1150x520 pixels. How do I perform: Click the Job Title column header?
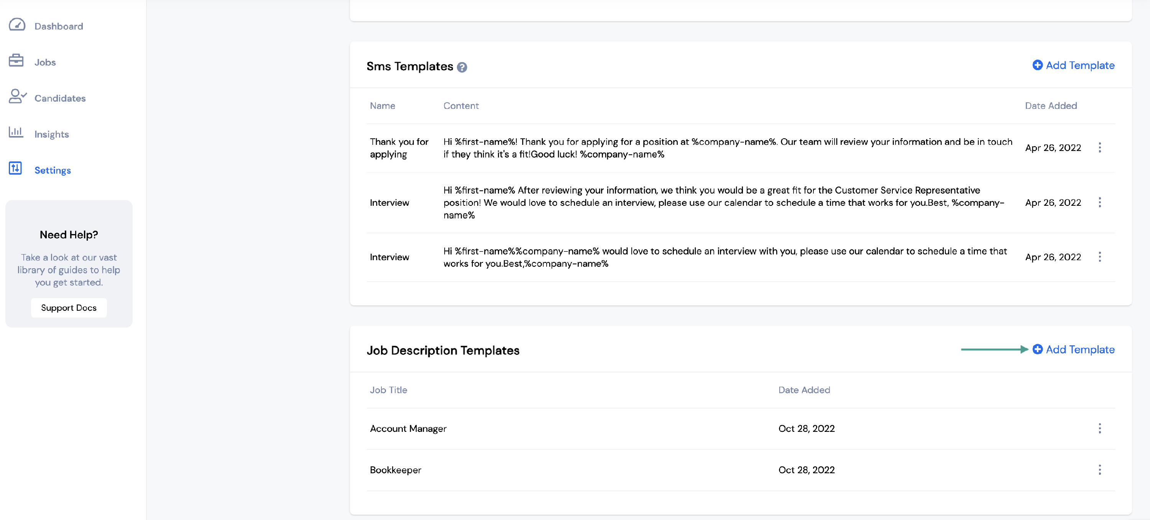tap(388, 390)
